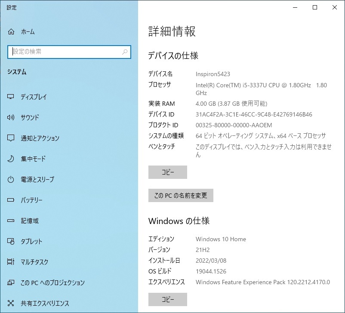This screenshot has width=345, height=313.
Task: Click the プロダクト ID label
Action: [163, 125]
